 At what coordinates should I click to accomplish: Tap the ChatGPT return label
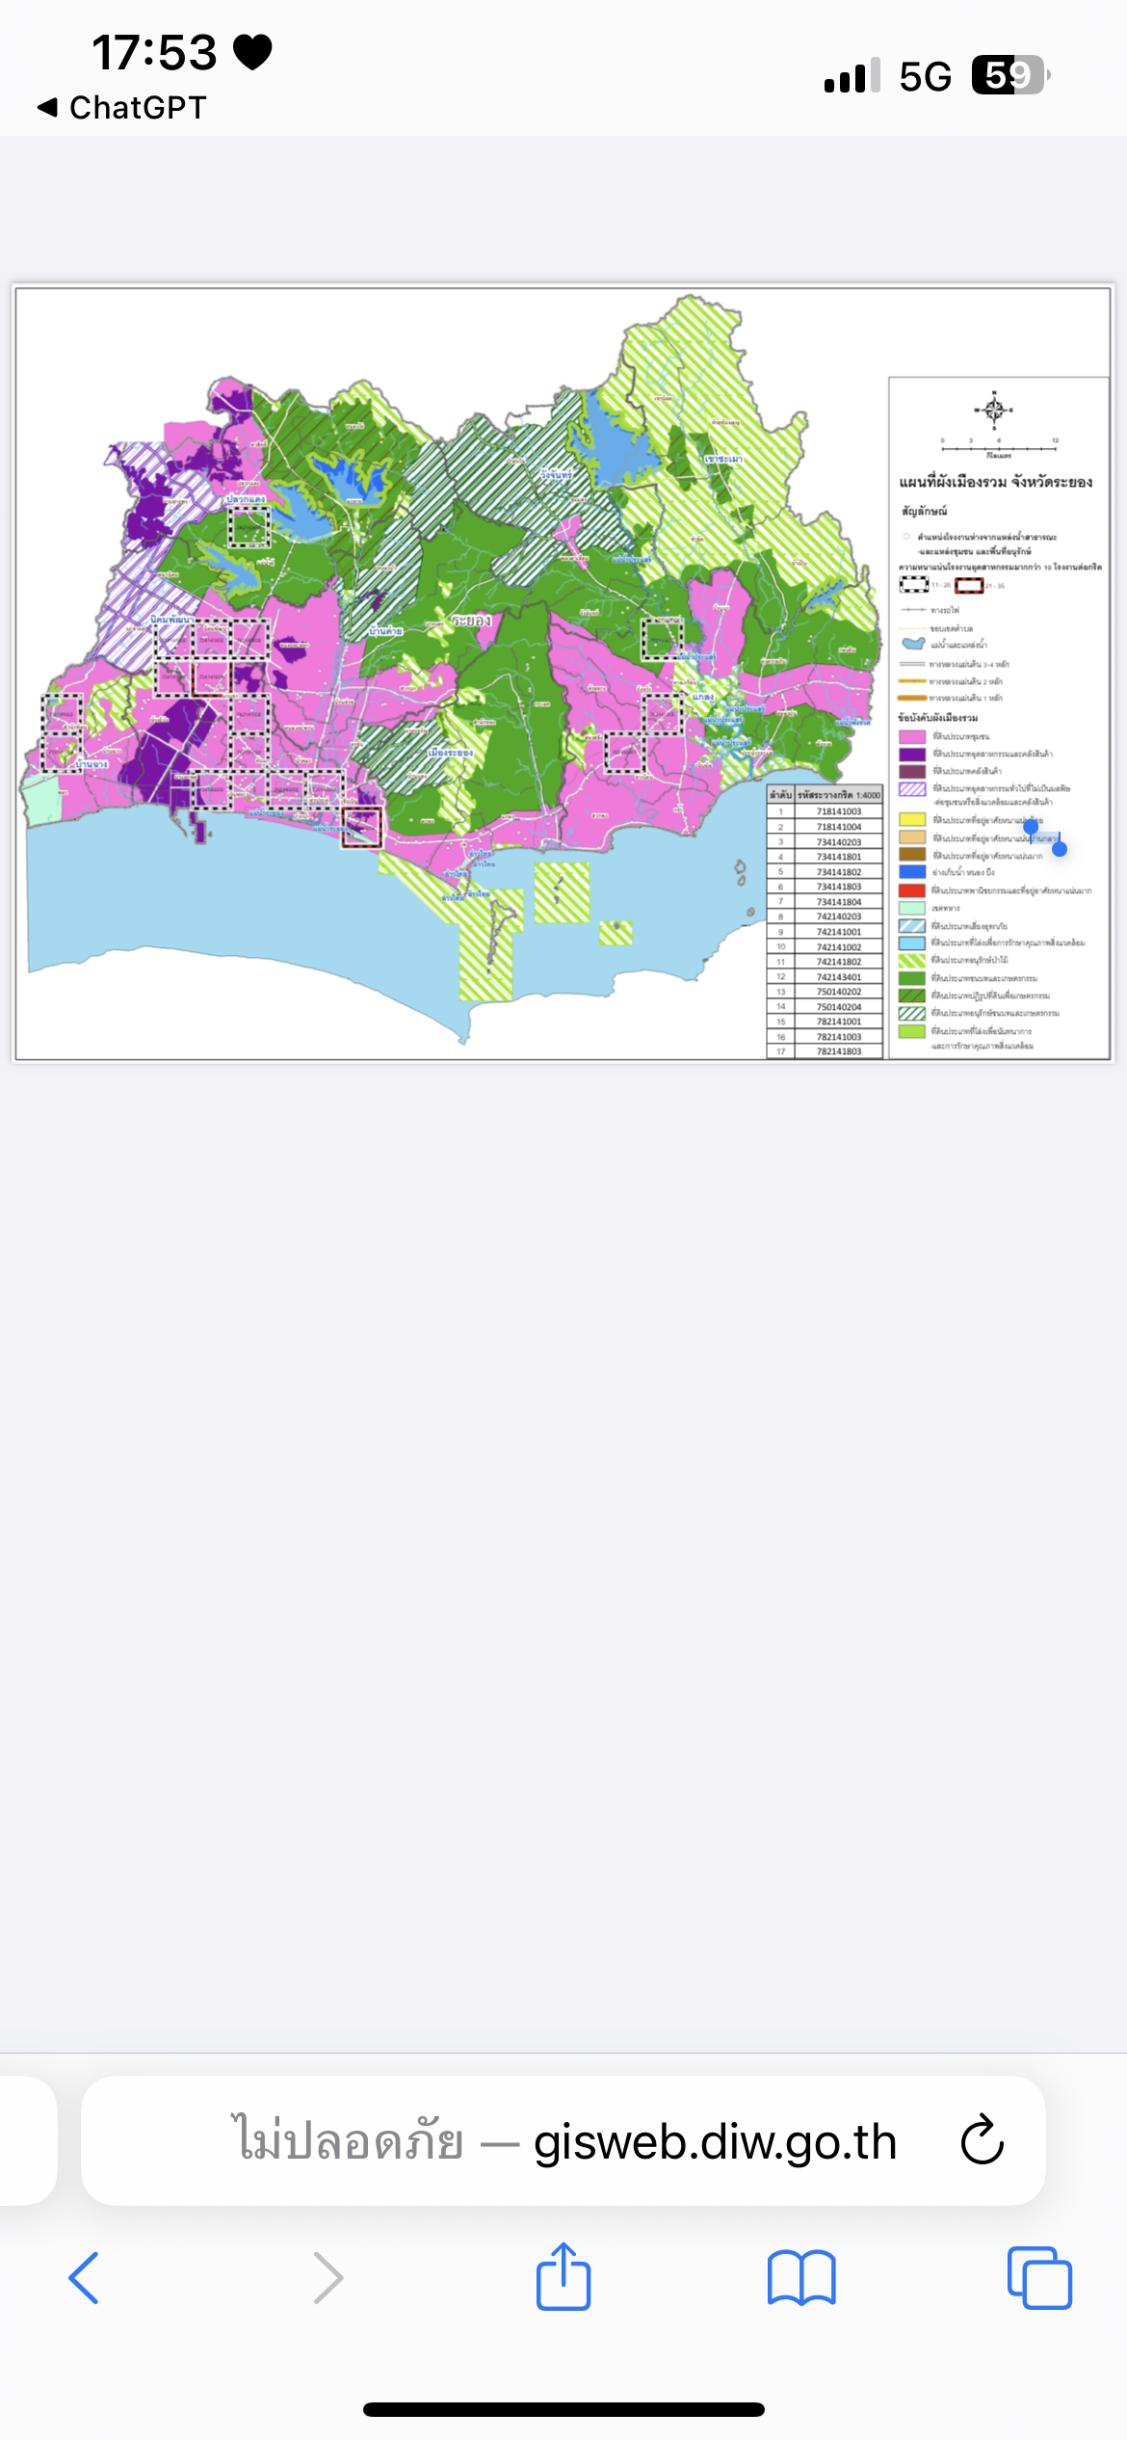[x=138, y=107]
